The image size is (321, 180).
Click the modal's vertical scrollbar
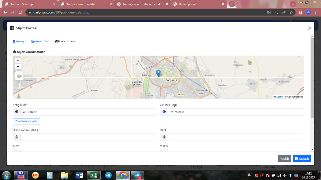tap(312, 78)
